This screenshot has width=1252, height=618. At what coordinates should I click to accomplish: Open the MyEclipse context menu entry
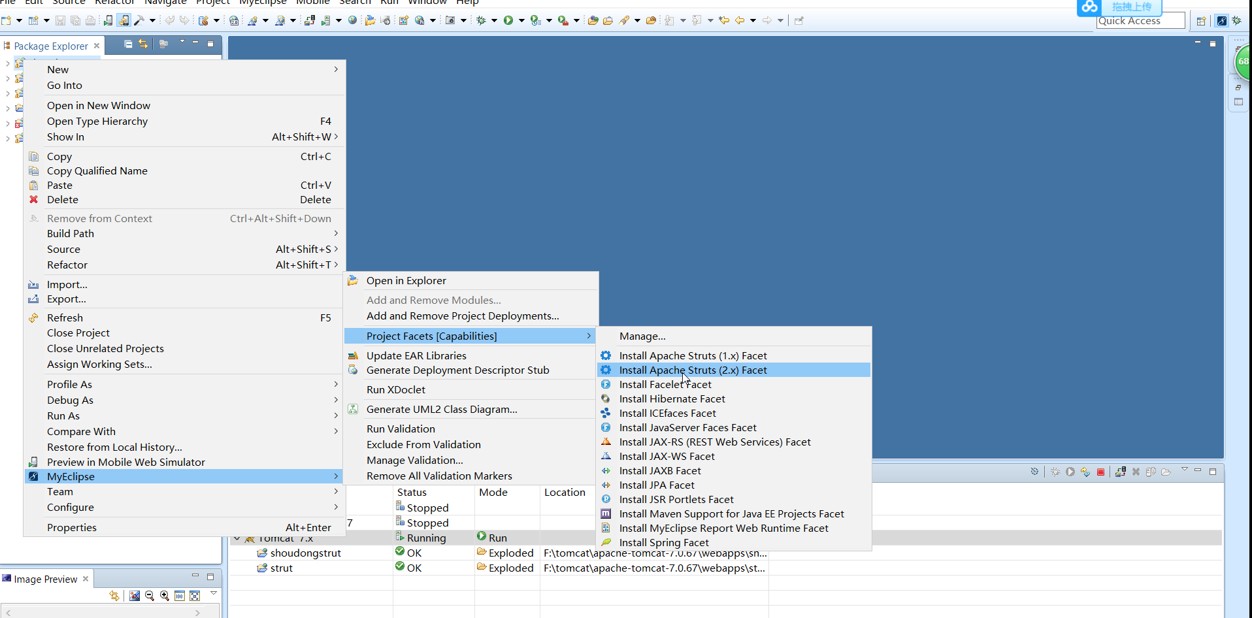point(184,476)
